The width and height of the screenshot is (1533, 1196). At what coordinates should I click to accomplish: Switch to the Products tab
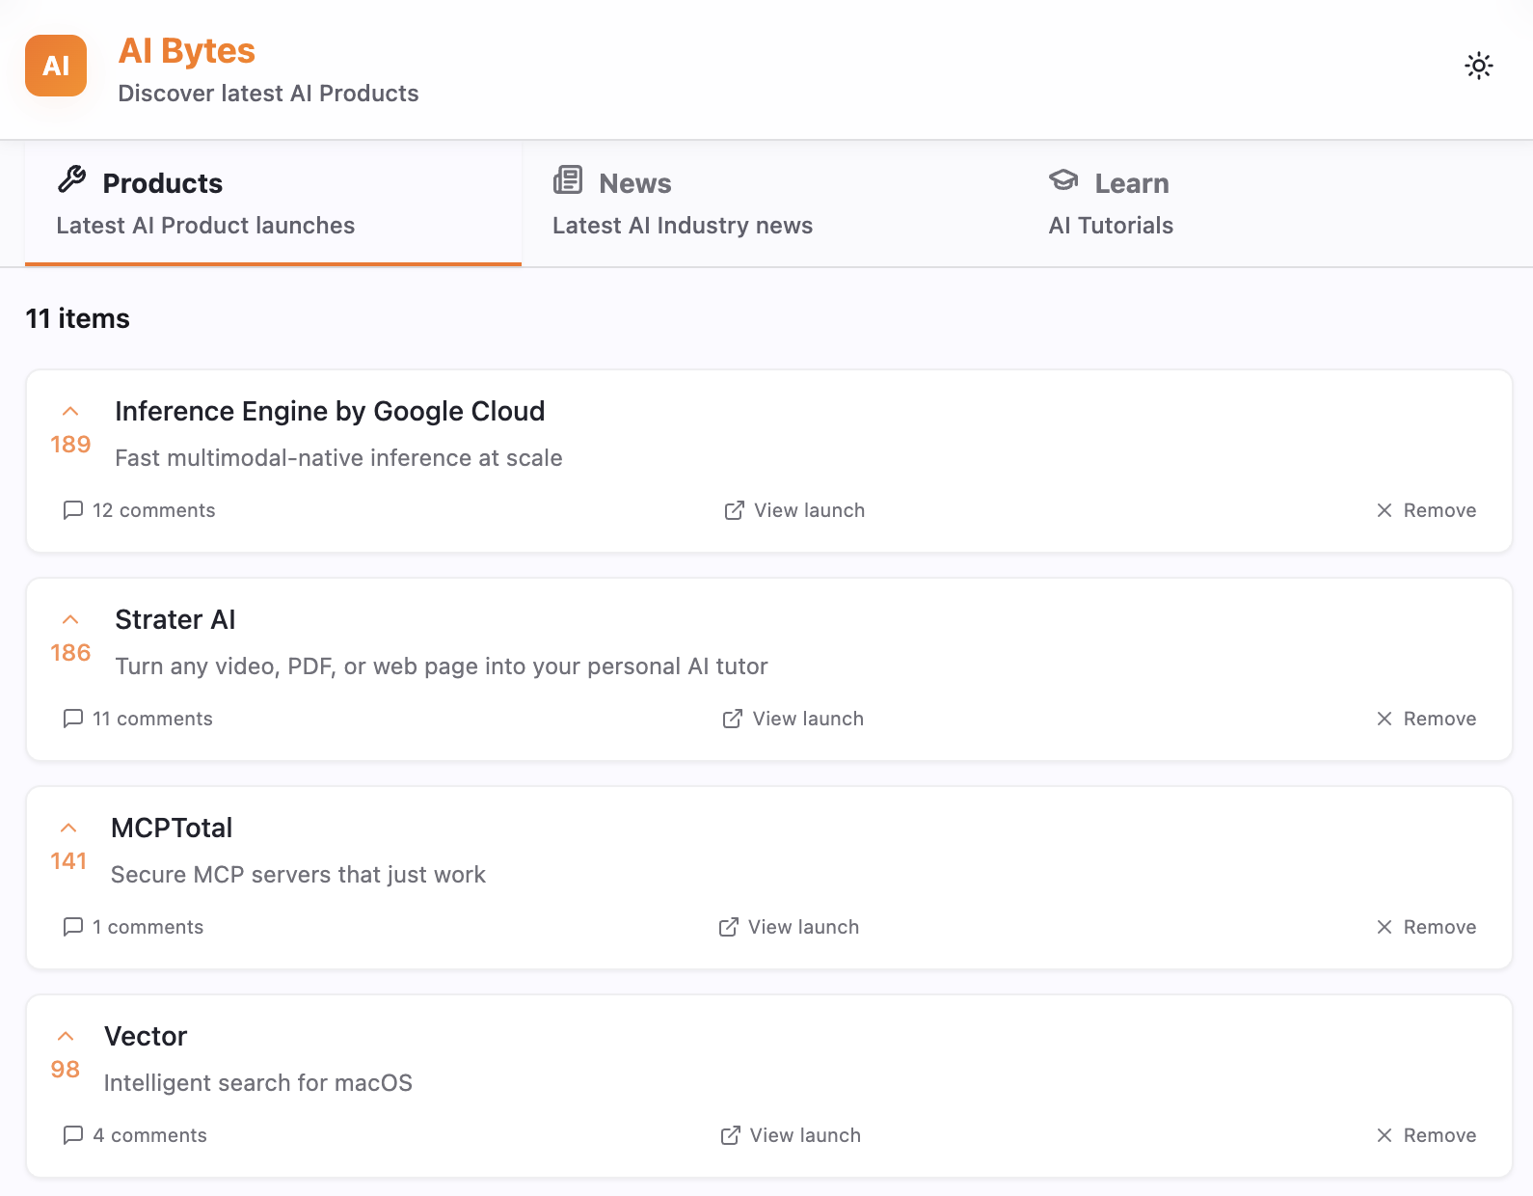tap(273, 204)
